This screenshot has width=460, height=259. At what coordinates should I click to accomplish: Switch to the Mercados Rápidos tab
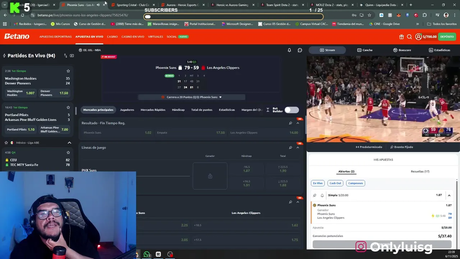(153, 110)
